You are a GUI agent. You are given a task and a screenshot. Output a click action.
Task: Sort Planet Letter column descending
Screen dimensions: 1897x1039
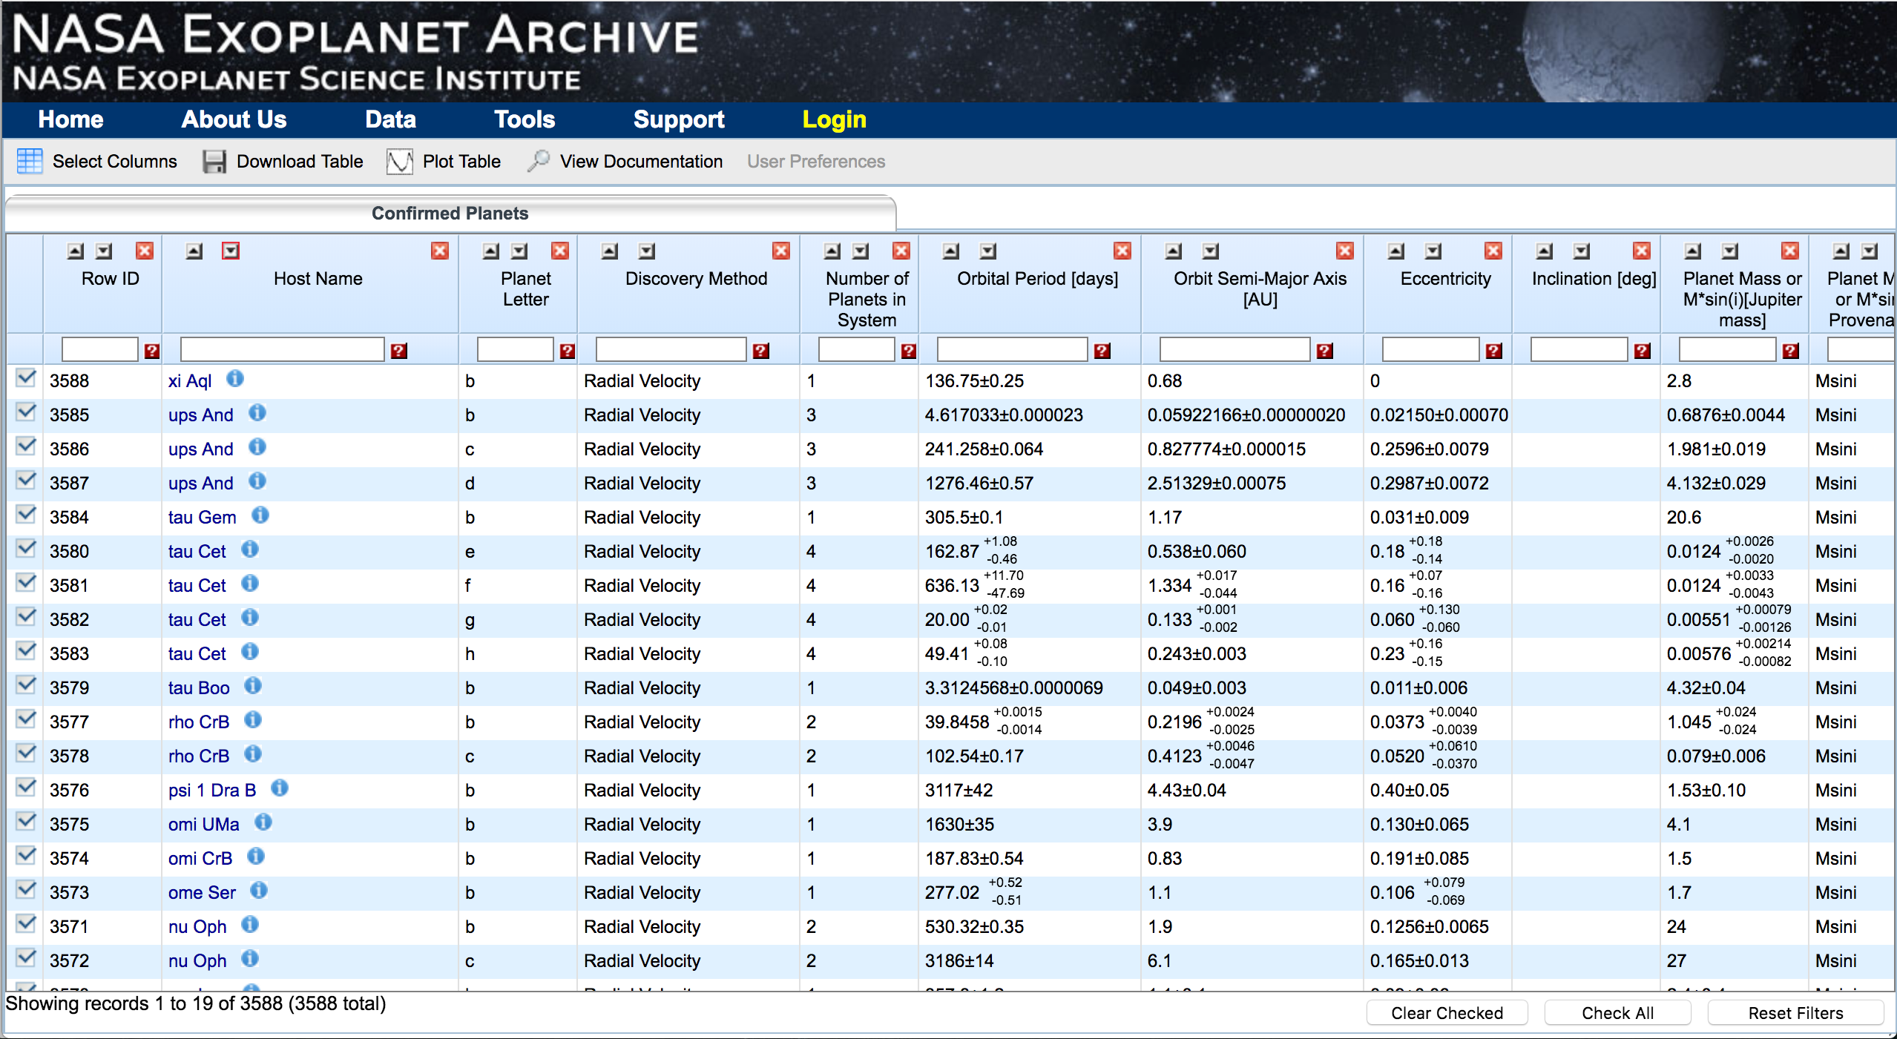[520, 251]
